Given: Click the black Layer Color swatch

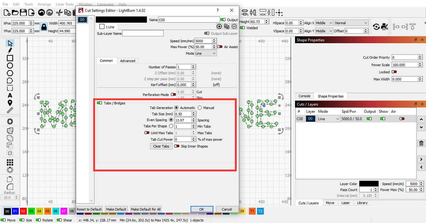Looking at the screenshot, I should (x=369, y=184).
